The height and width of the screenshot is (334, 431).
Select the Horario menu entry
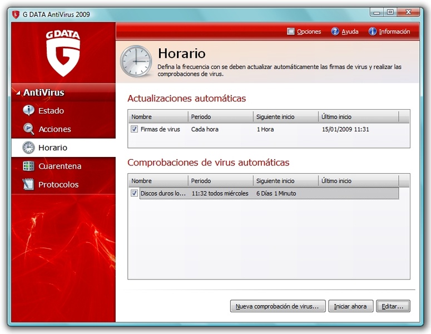tap(63, 148)
